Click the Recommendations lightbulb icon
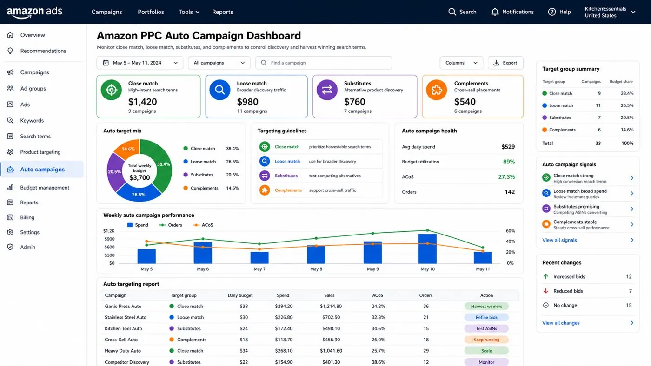The image size is (651, 366). (x=10, y=51)
